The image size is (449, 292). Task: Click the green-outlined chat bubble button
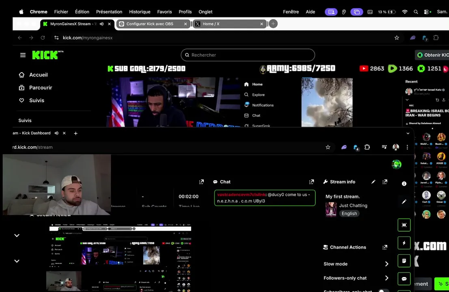[x=404, y=279]
